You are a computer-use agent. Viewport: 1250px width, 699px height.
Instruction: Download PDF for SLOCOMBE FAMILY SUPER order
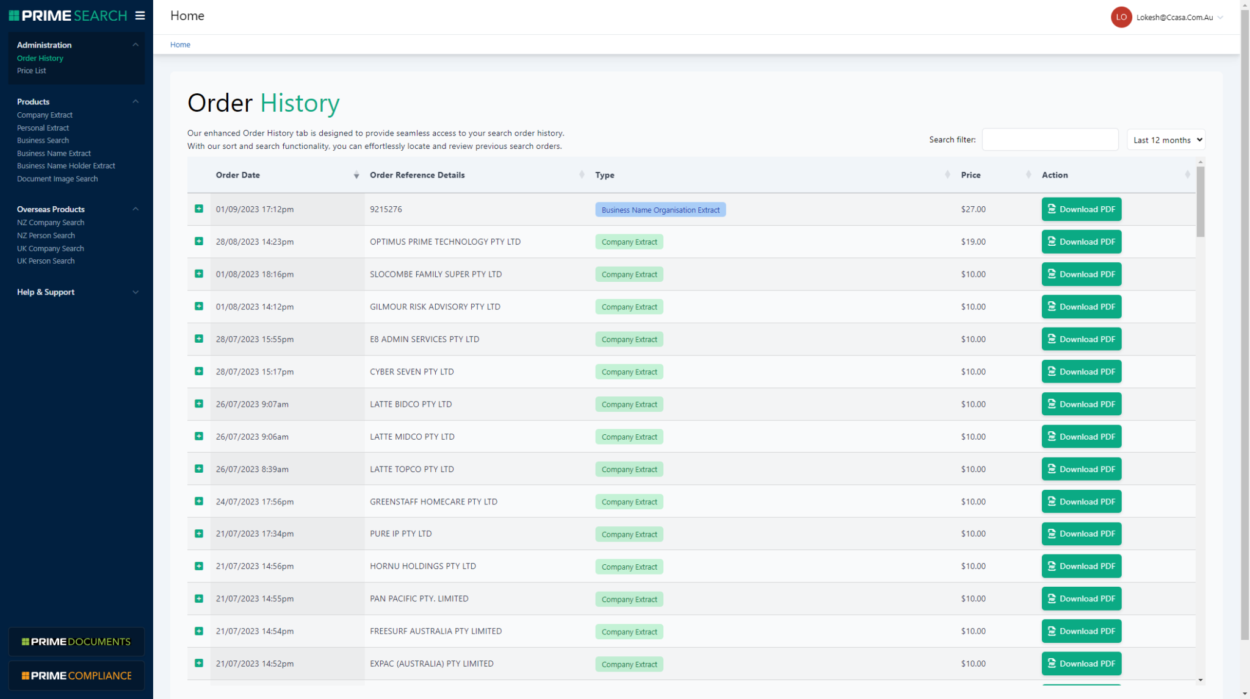coord(1081,274)
